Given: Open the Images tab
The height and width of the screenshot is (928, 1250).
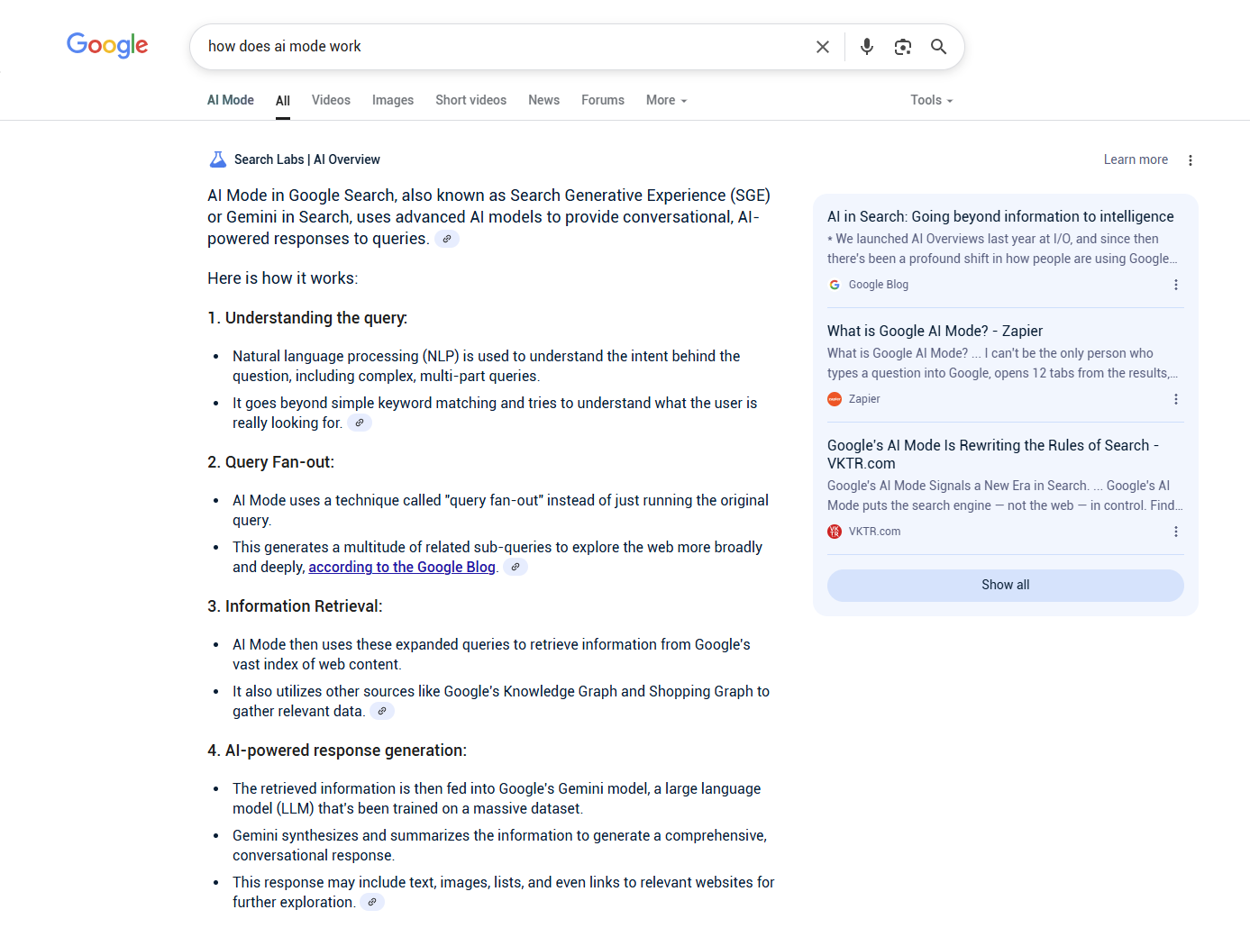Looking at the screenshot, I should coord(393,100).
